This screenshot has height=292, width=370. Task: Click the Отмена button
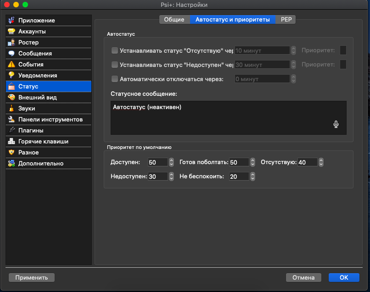[303, 277]
